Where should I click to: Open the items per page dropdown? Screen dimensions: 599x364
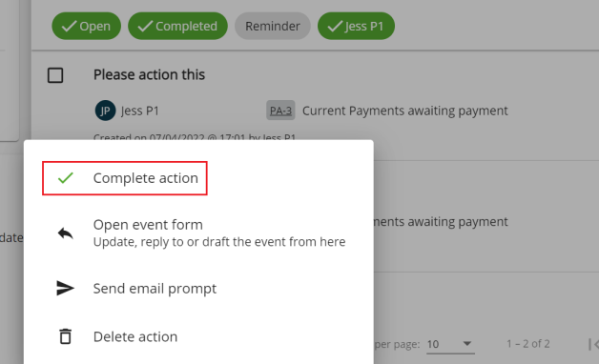[x=450, y=344]
